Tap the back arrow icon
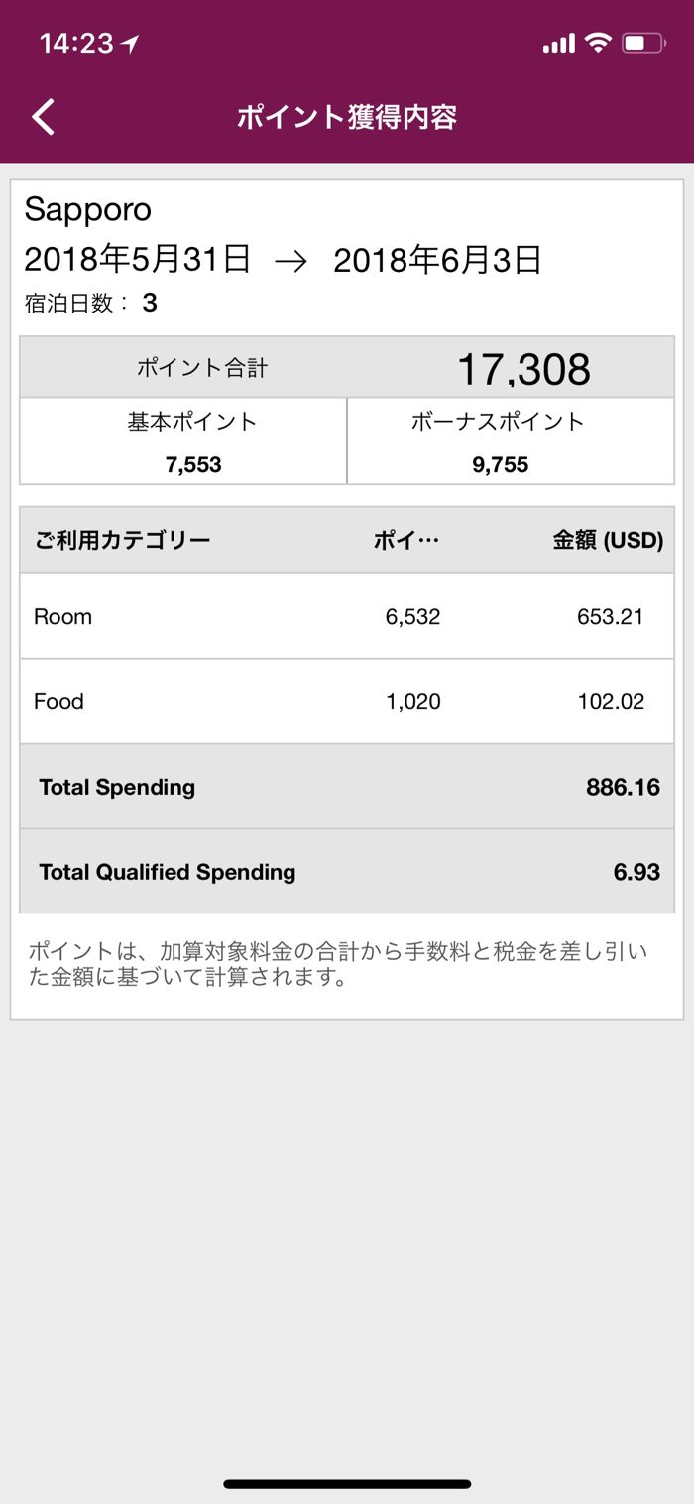The image size is (694, 1504). click(x=44, y=117)
